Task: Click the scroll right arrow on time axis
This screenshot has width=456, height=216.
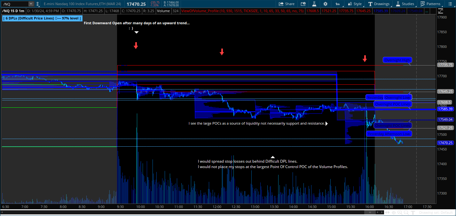Action: (x=382, y=212)
